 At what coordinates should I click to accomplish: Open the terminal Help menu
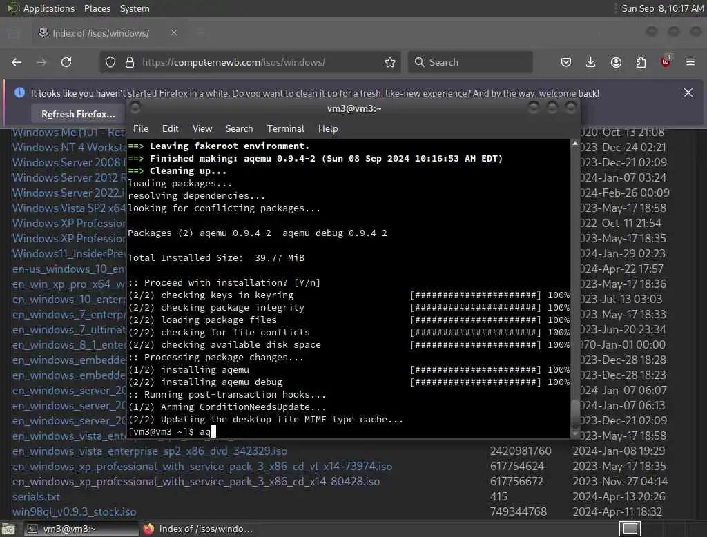(328, 128)
